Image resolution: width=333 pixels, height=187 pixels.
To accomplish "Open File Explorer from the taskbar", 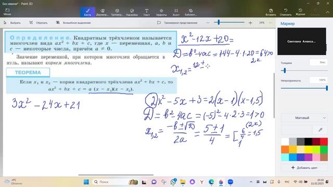I will (x=183, y=182).
